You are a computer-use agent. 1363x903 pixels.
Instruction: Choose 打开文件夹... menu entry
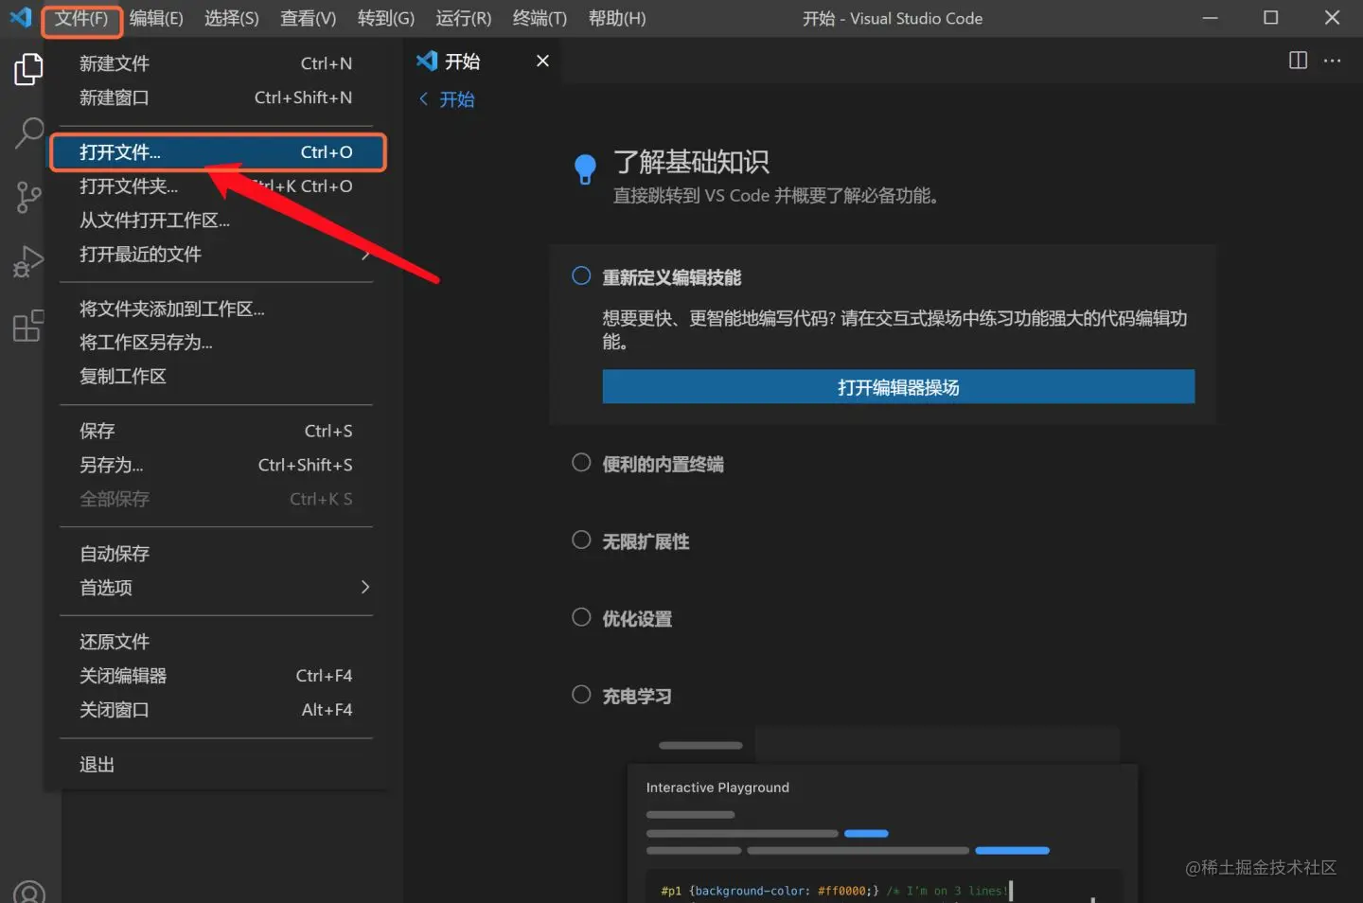217,186
